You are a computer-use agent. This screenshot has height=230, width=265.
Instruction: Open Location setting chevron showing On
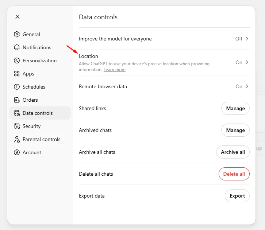click(x=247, y=62)
